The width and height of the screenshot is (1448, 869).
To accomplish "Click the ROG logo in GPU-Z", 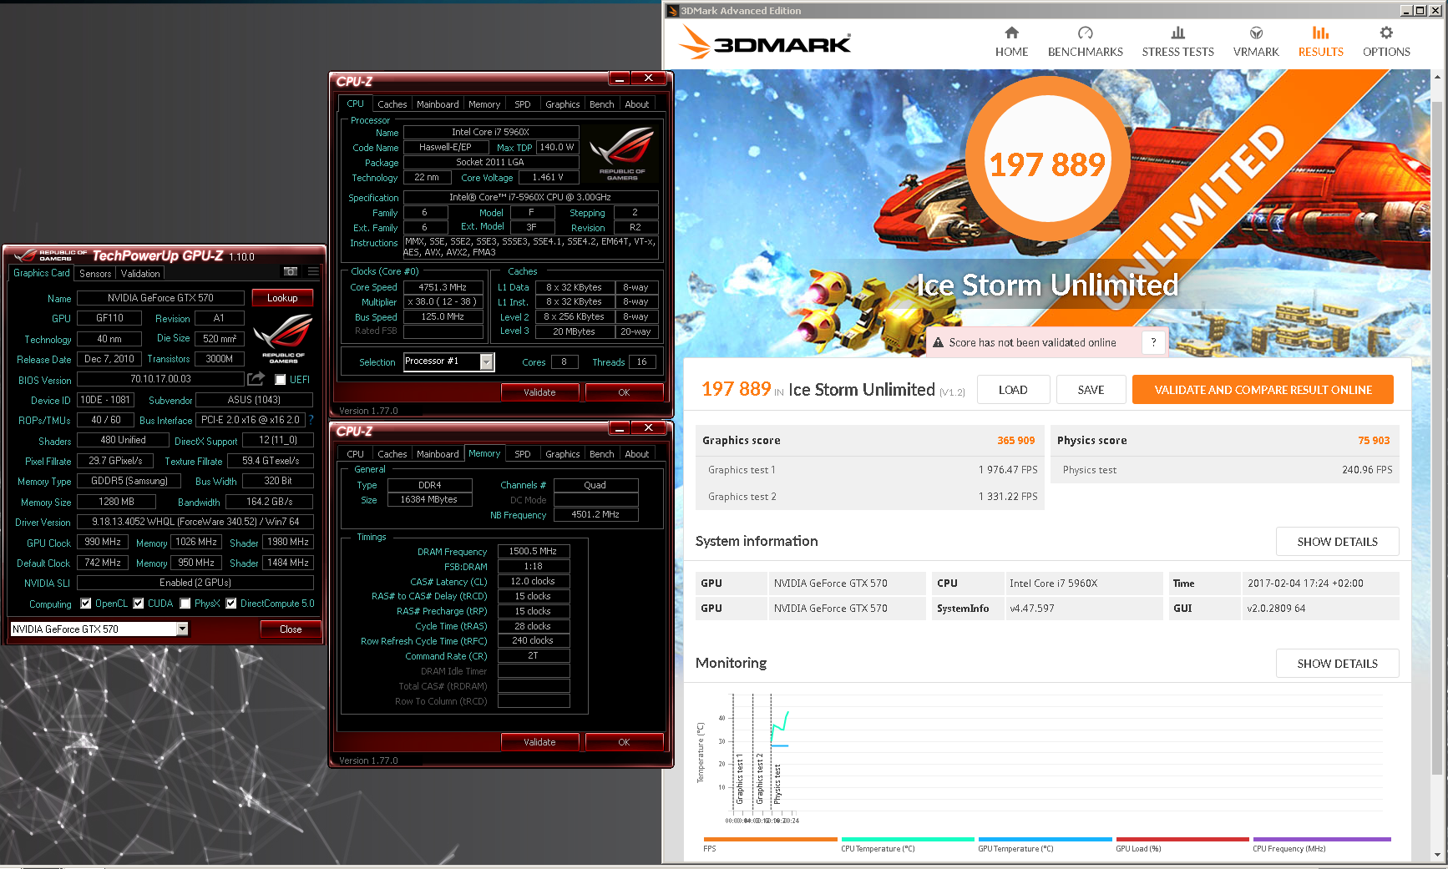I will tap(283, 337).
